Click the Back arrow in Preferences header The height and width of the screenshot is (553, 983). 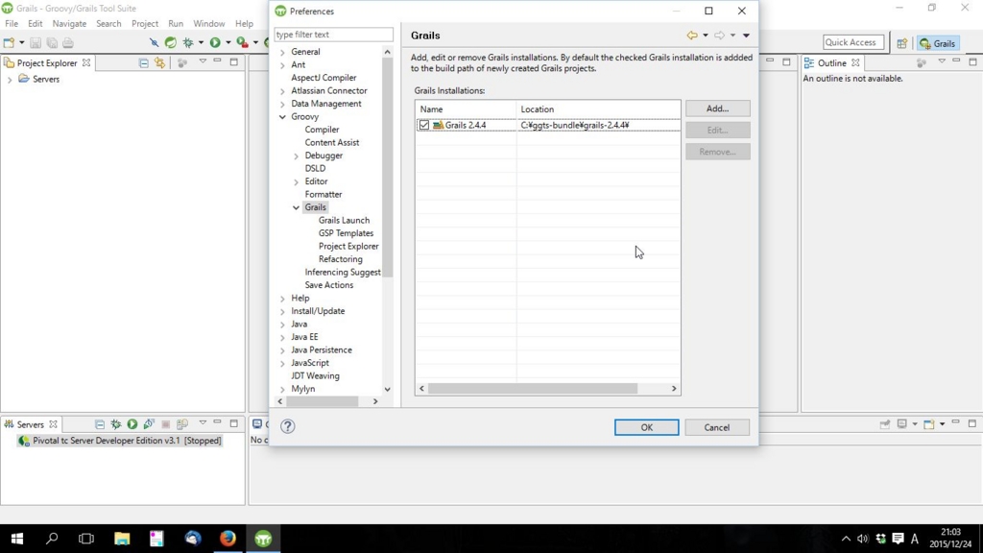[x=692, y=36]
